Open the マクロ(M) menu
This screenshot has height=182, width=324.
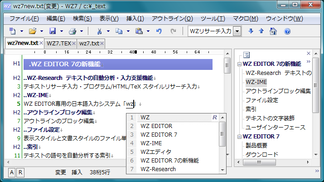(x=246, y=19)
